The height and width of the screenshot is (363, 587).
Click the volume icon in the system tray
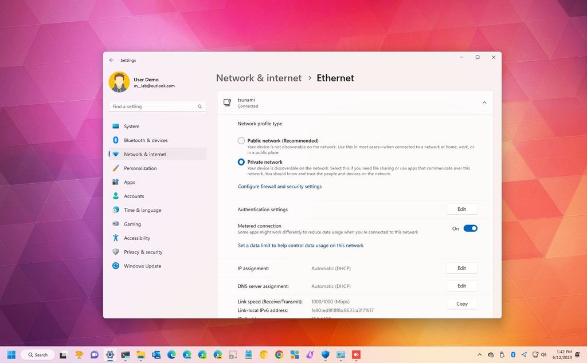click(x=543, y=355)
